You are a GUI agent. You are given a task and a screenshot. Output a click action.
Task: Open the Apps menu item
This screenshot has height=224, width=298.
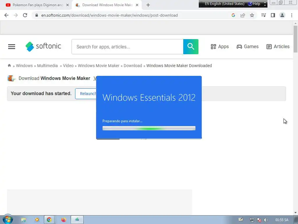click(220, 46)
